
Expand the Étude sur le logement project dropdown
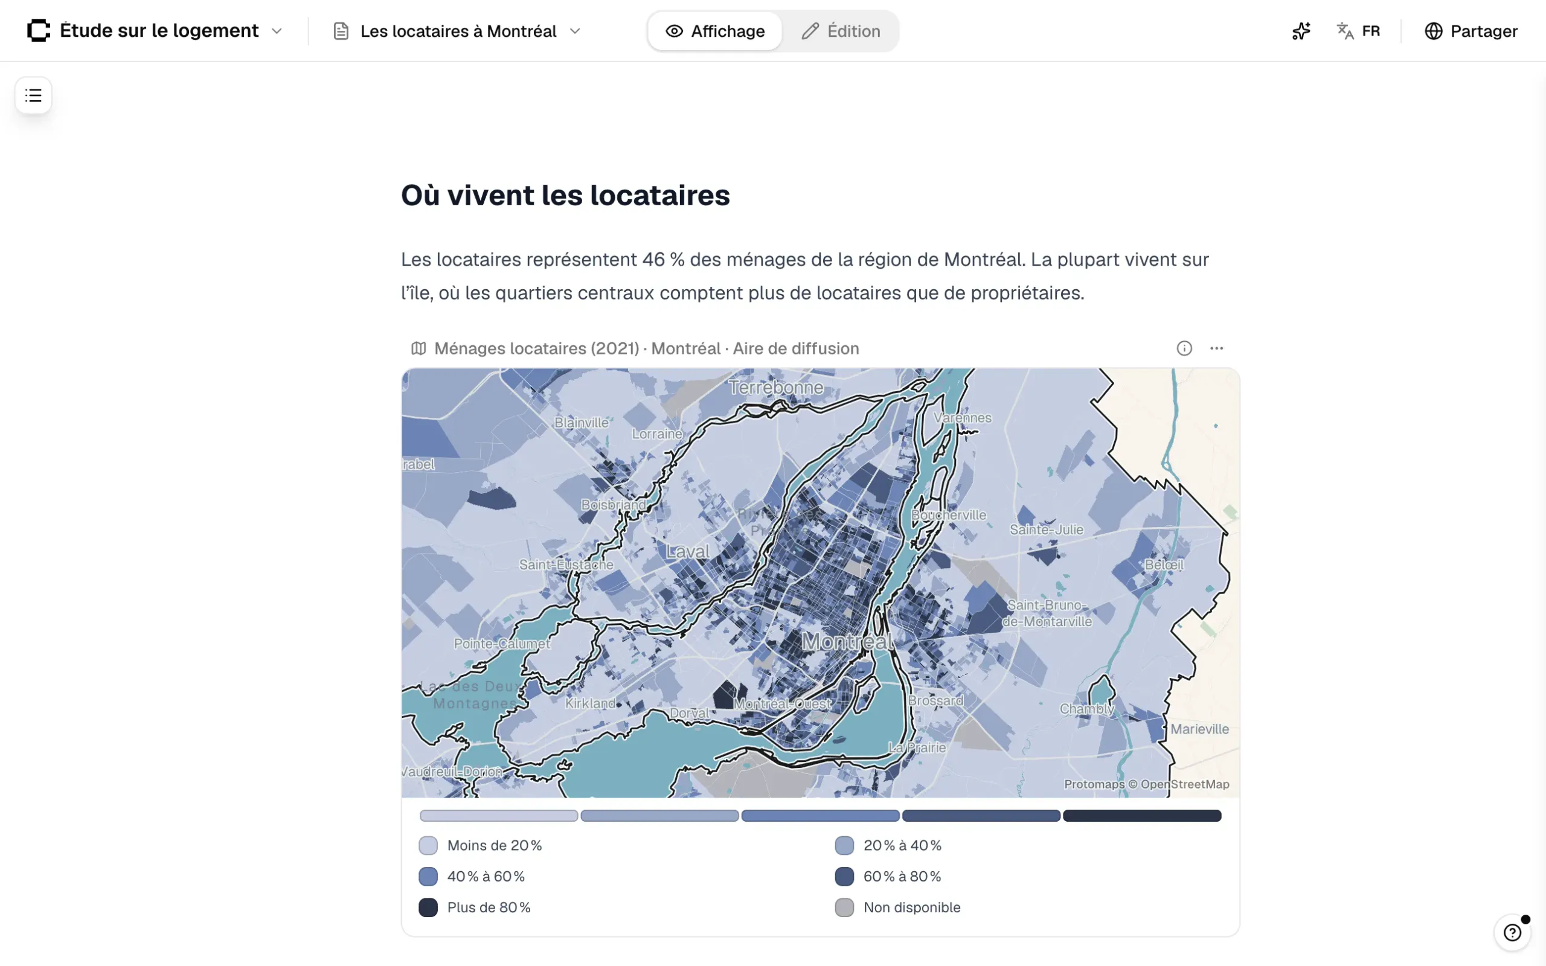[277, 31]
